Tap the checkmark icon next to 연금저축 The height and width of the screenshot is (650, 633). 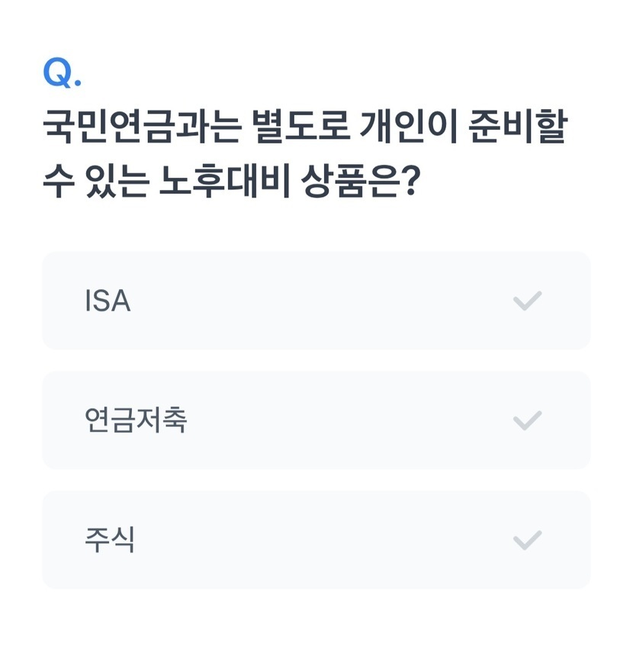(527, 420)
